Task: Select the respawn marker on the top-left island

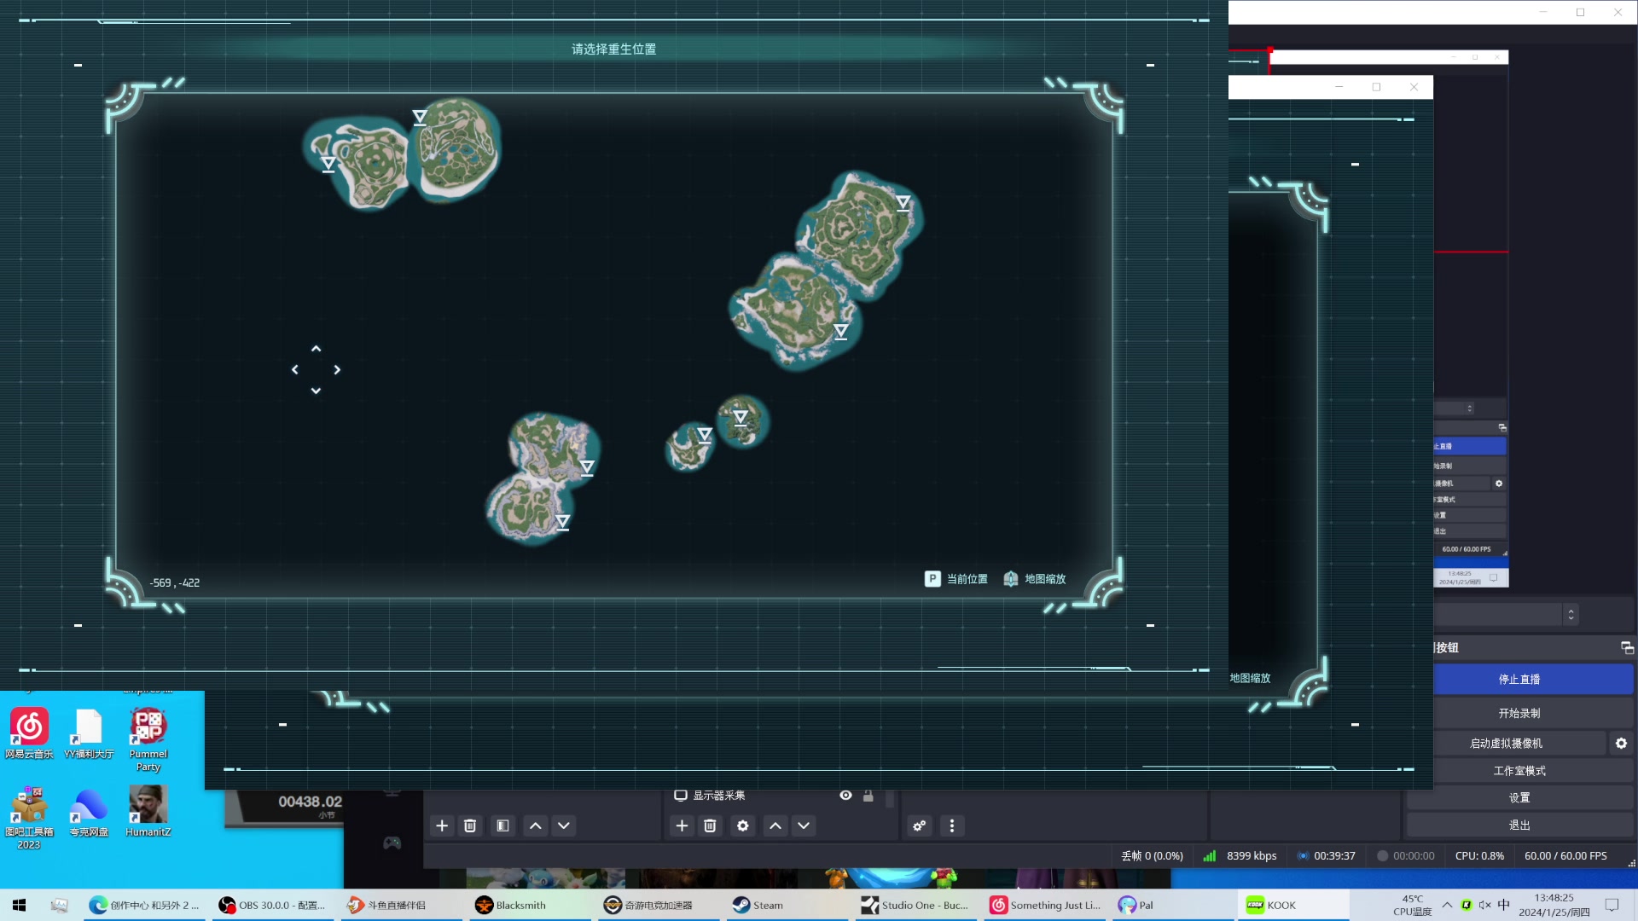Action: click(x=328, y=164)
